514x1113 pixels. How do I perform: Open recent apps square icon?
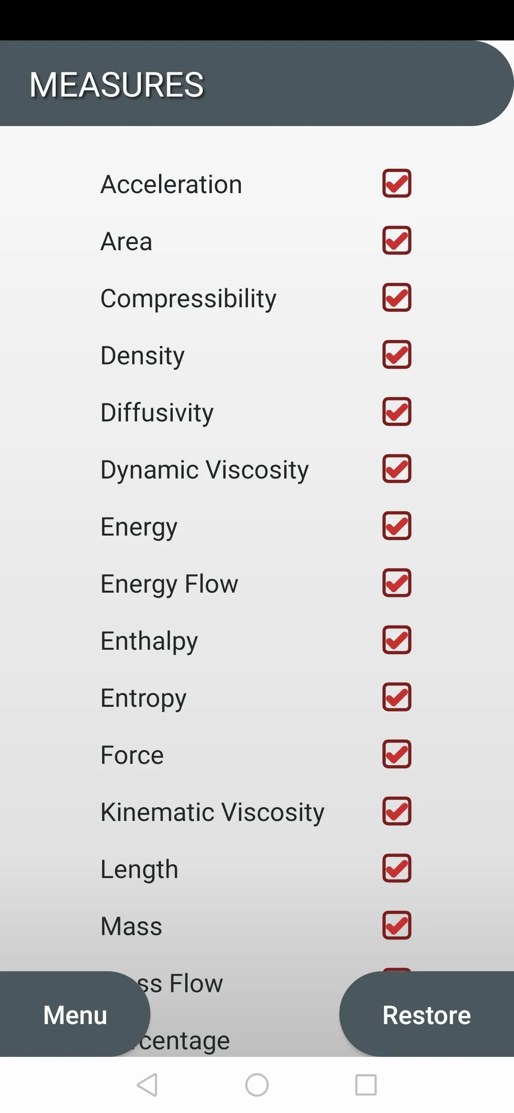[366, 1085]
